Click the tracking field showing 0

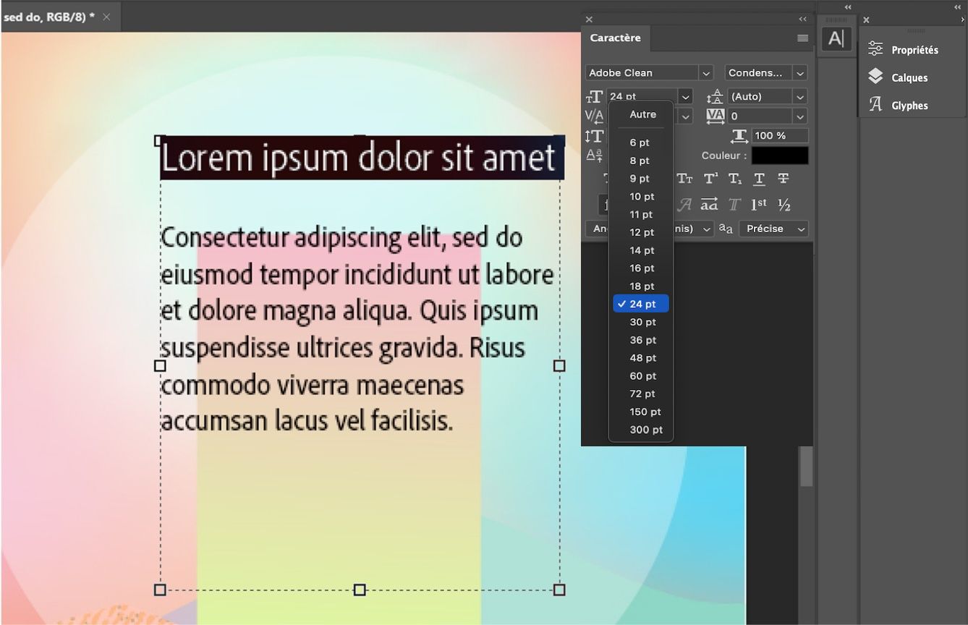point(760,116)
